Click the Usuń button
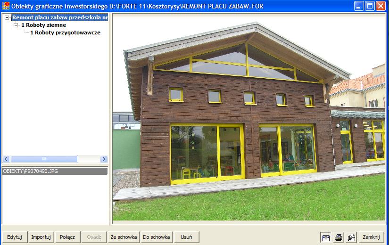Viewport: 389px width, 245px height. (186, 237)
